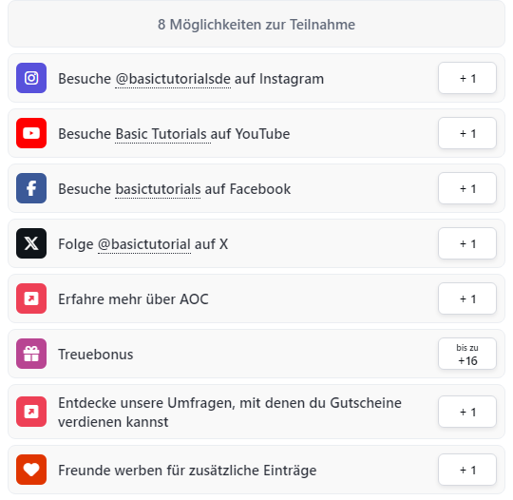The height and width of the screenshot is (500, 513).
Task: Click the Facebook icon
Action: pyautogui.click(x=31, y=188)
